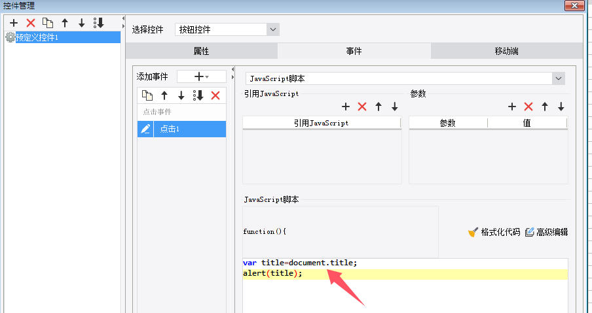Delete the selected widget with red X icon
This screenshot has height=313, width=592.
[x=30, y=23]
